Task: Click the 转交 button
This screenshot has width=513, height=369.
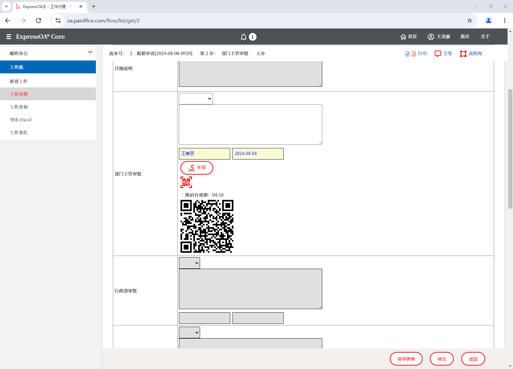Action: point(442,359)
